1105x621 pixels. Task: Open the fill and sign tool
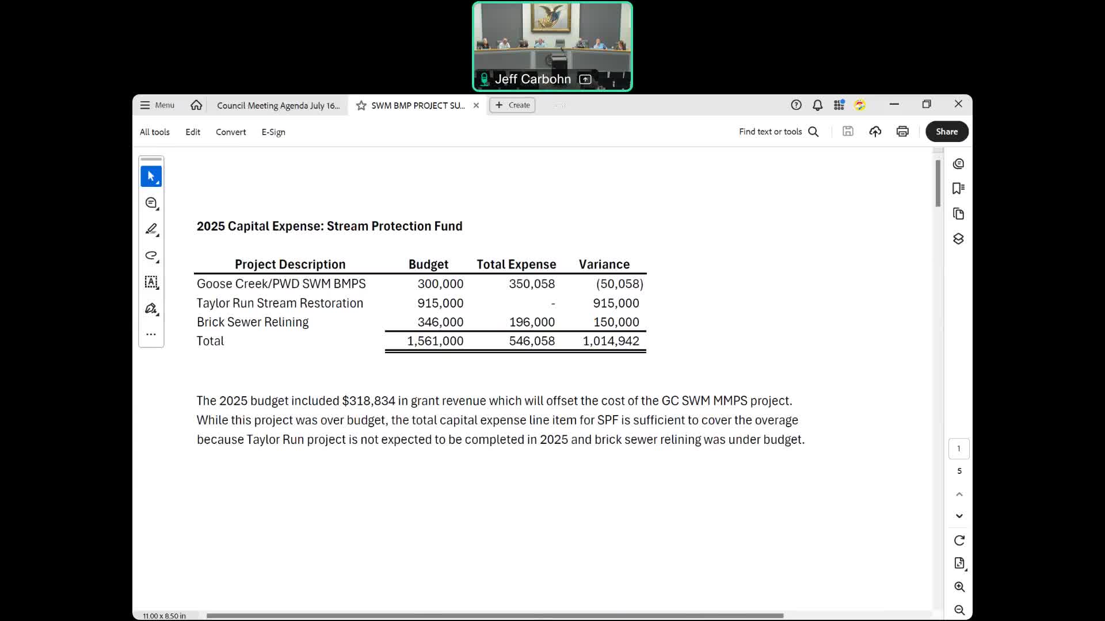coord(151,309)
